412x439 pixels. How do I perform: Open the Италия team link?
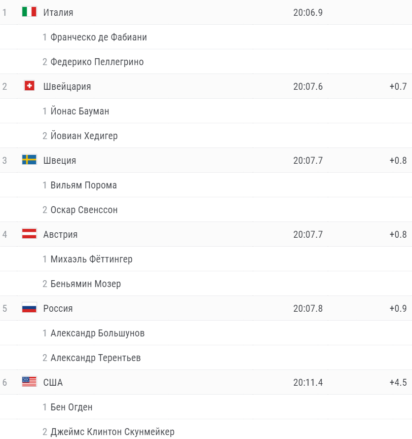pos(58,13)
